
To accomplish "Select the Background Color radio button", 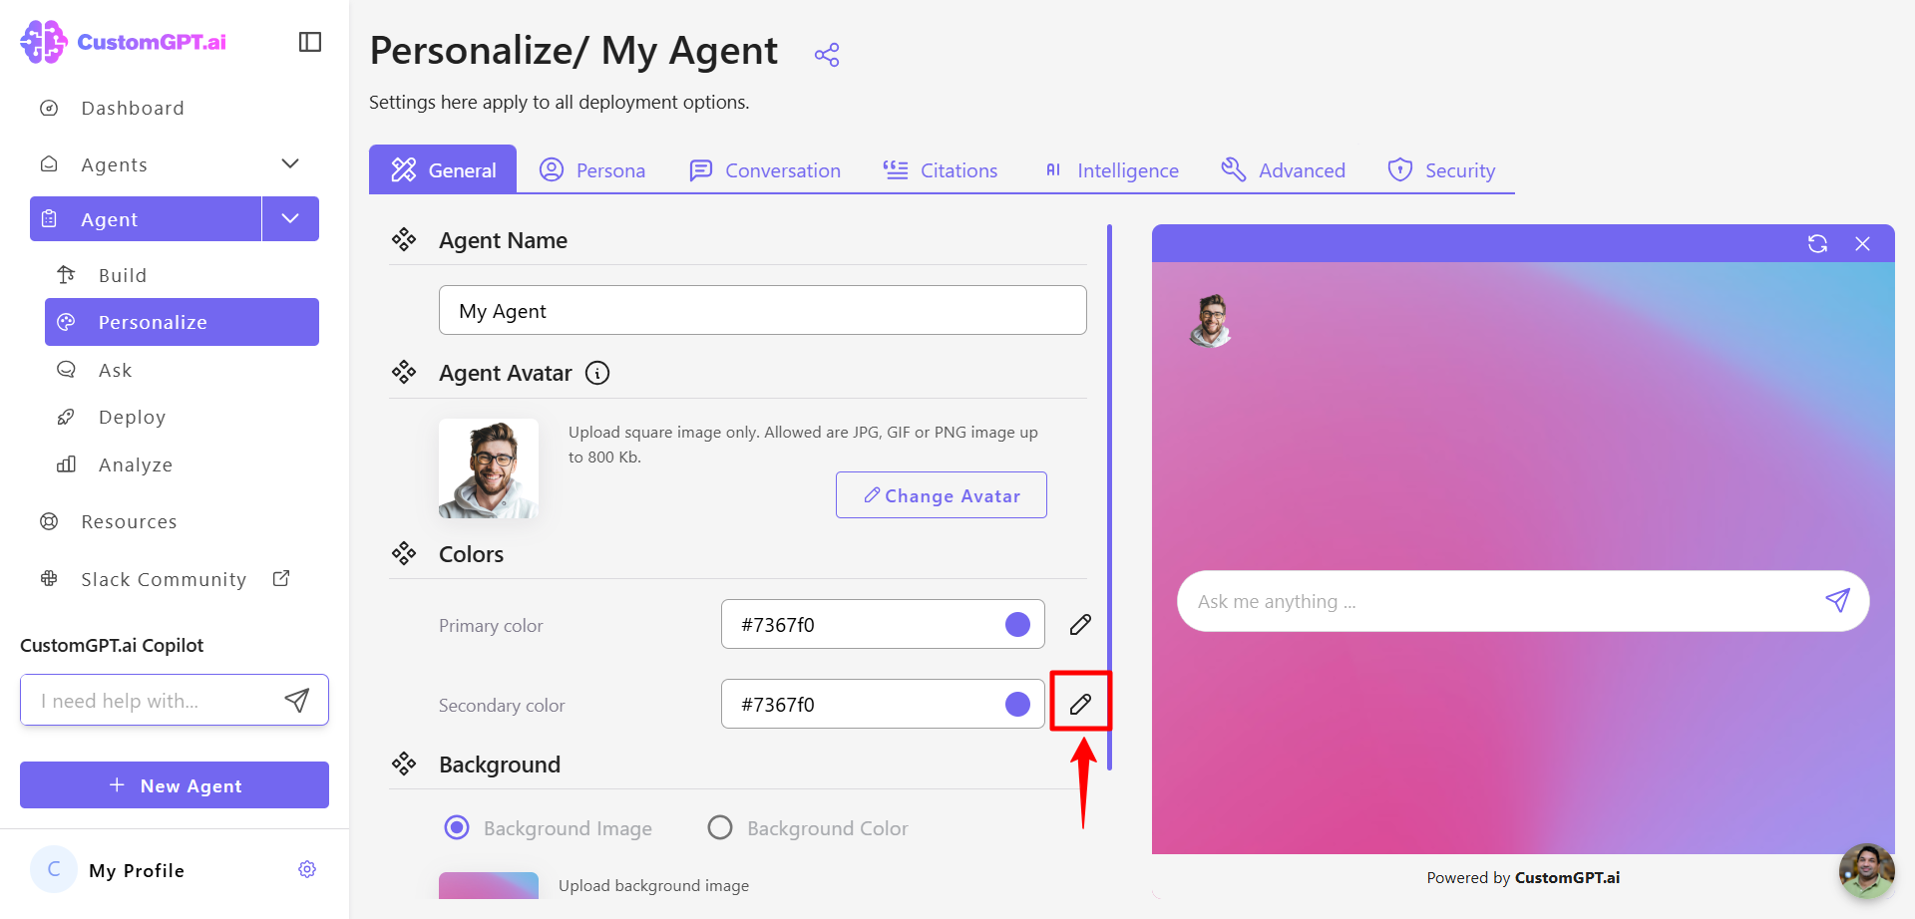I will point(720,827).
